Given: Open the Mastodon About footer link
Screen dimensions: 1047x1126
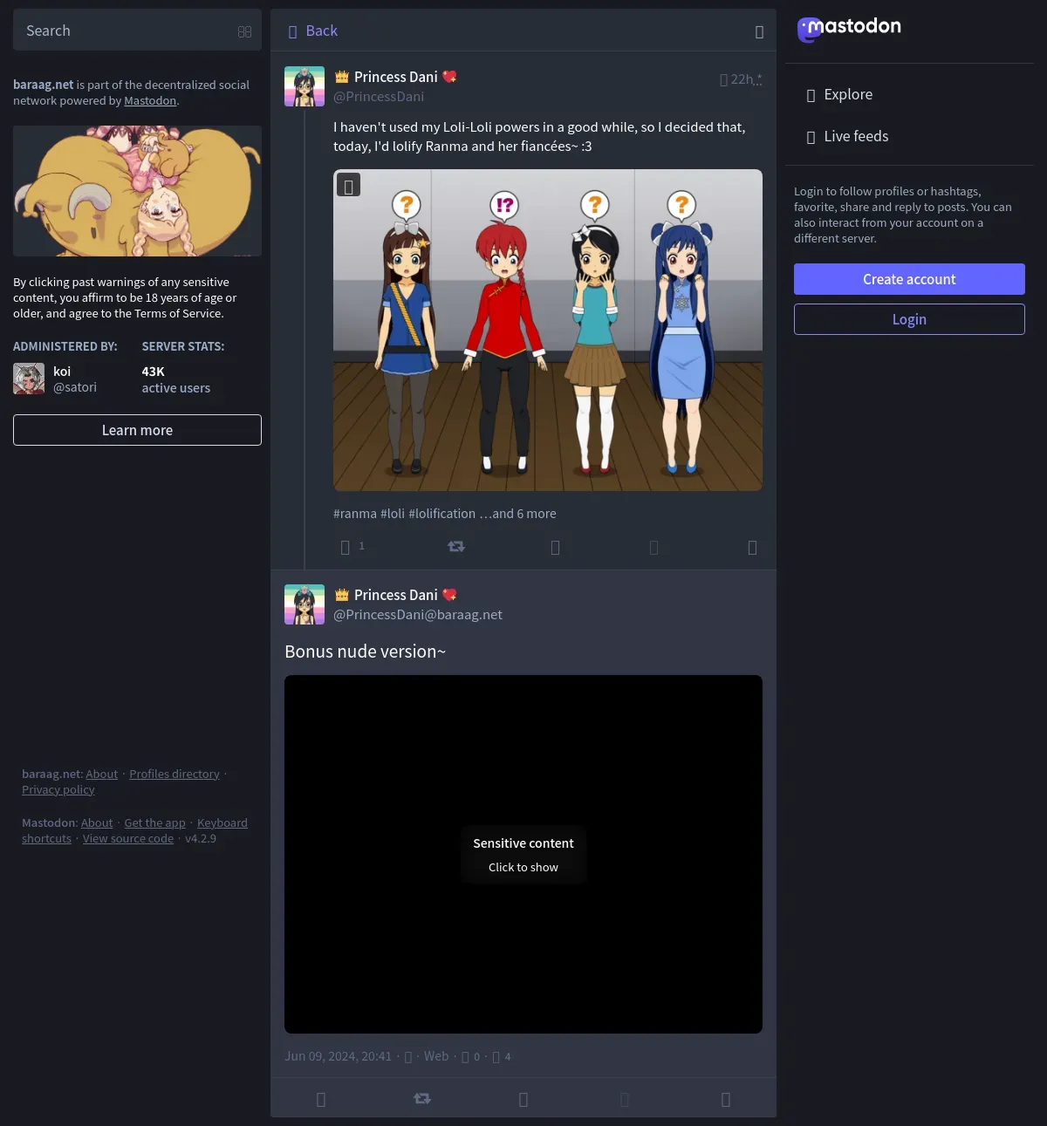Looking at the screenshot, I should point(97,822).
